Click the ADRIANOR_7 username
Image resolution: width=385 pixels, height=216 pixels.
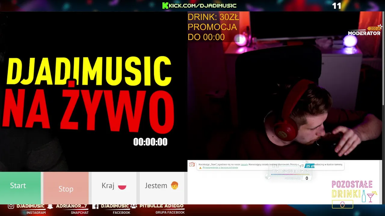click(72, 206)
